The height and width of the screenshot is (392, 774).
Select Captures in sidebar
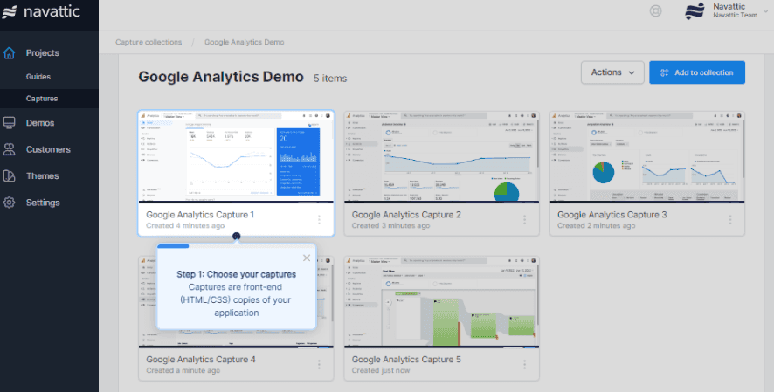(41, 99)
